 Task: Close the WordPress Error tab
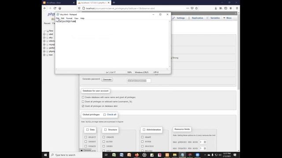tap(74, 3)
